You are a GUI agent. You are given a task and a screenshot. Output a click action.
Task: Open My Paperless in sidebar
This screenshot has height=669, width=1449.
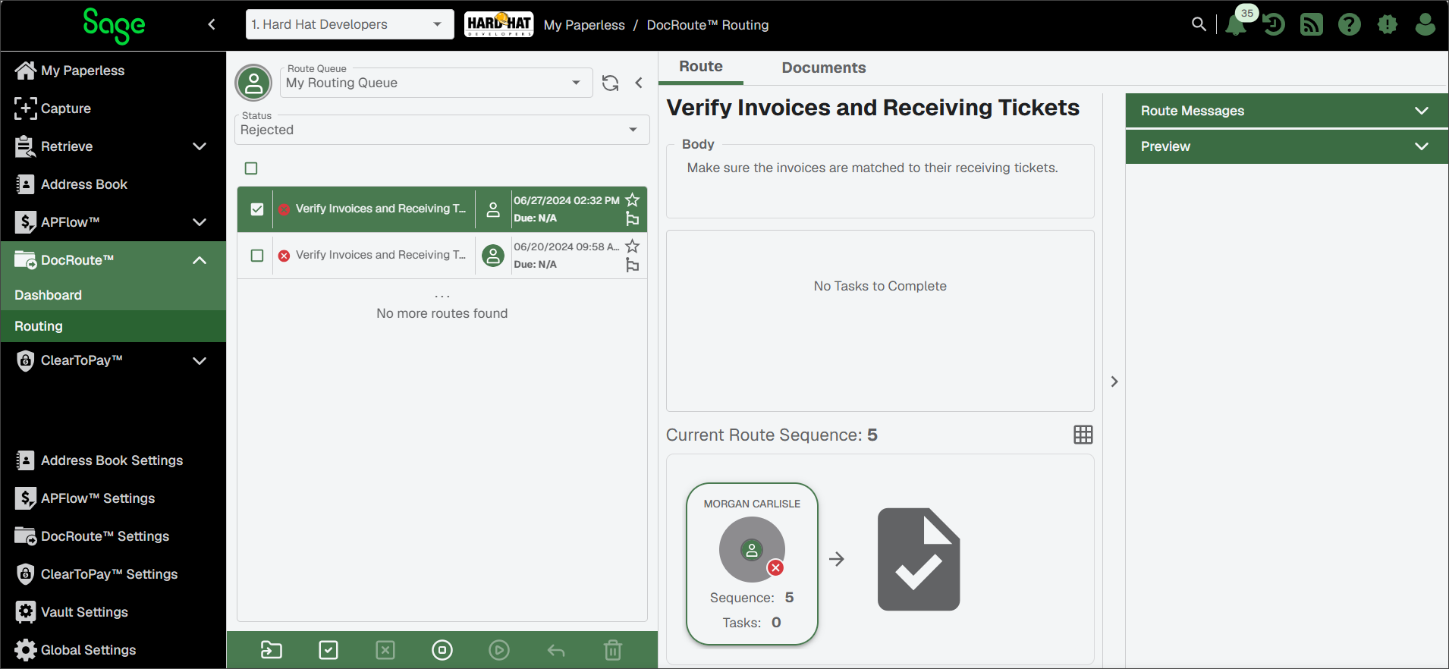click(x=113, y=71)
